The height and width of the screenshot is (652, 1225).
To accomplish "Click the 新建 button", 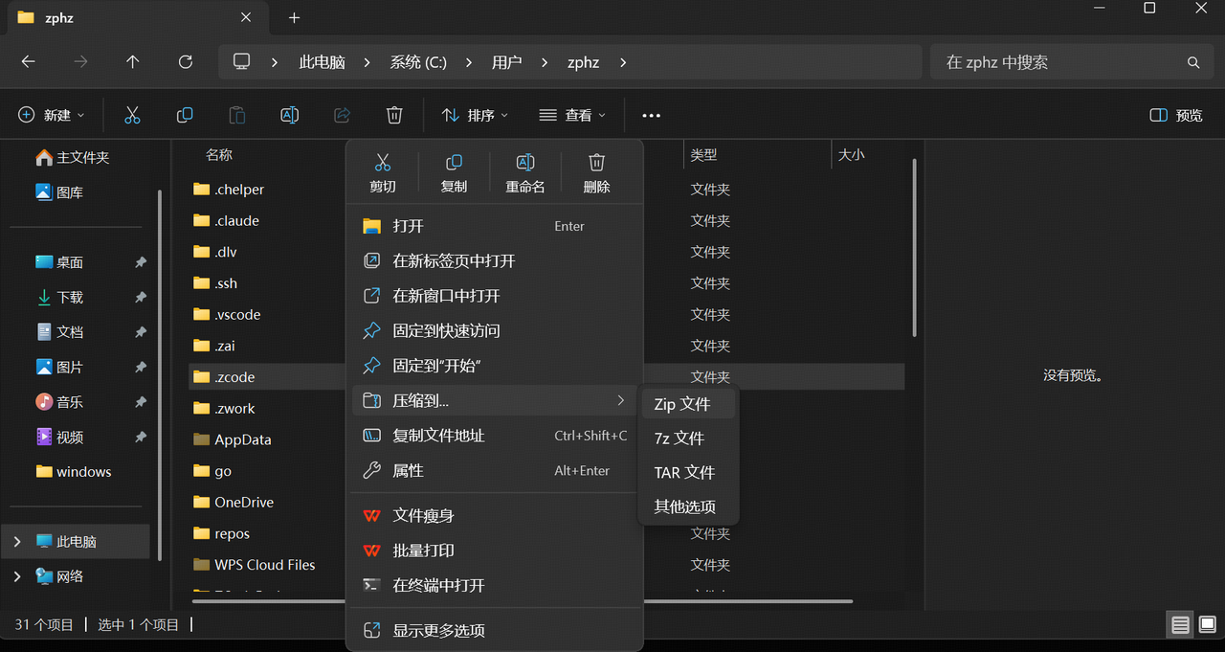I will coord(52,115).
